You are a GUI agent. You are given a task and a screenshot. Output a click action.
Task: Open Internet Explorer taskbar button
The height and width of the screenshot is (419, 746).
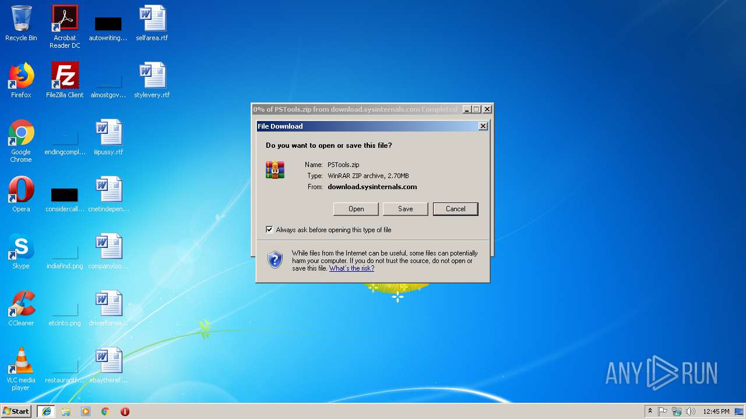pos(46,411)
